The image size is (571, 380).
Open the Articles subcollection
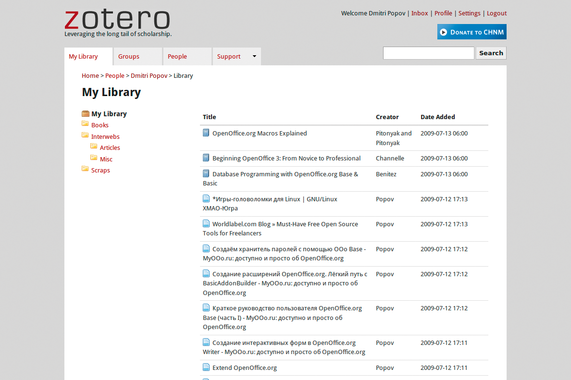110,148
